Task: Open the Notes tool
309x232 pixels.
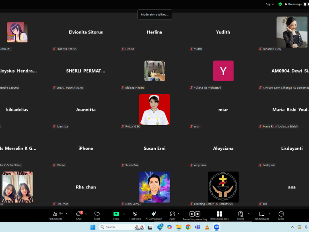Action: coord(241,215)
